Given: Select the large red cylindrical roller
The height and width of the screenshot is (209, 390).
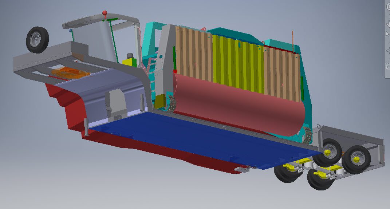Looking at the screenshot, I should coord(239,104).
